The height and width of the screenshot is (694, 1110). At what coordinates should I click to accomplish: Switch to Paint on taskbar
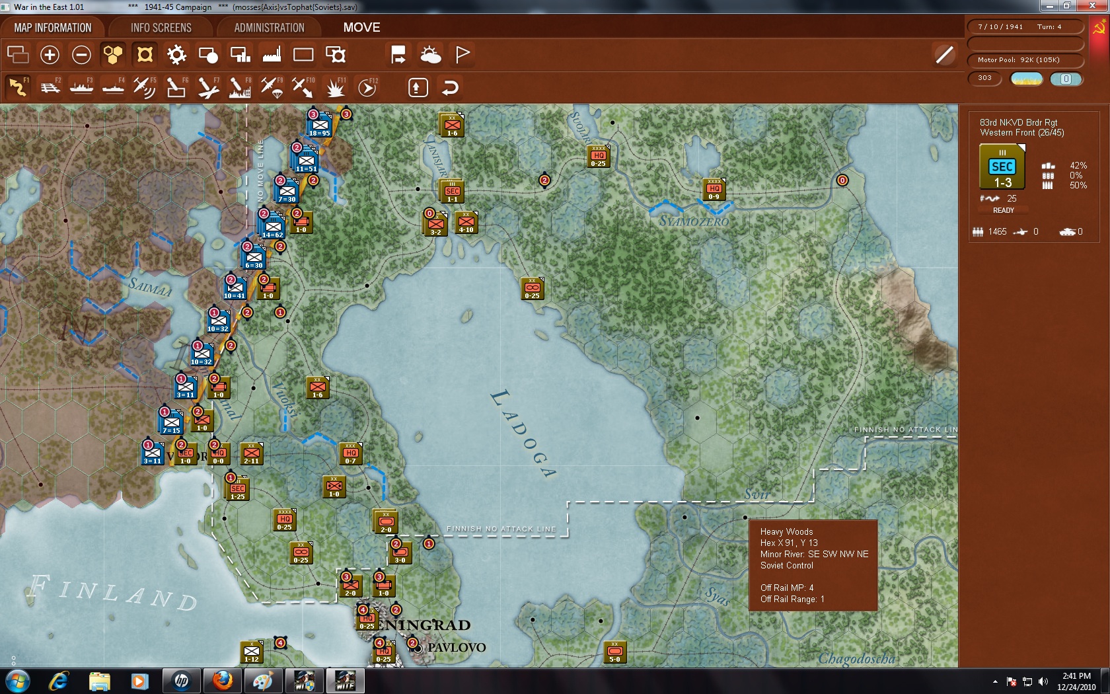(x=262, y=681)
